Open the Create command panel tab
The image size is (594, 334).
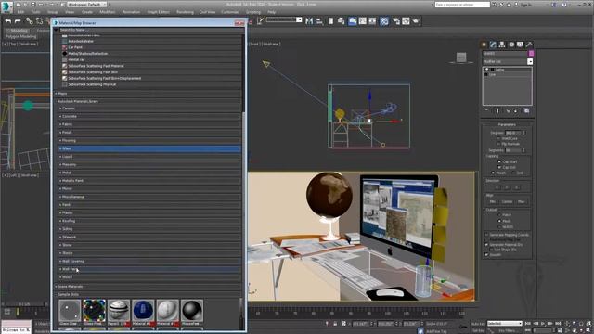pyautogui.click(x=484, y=45)
